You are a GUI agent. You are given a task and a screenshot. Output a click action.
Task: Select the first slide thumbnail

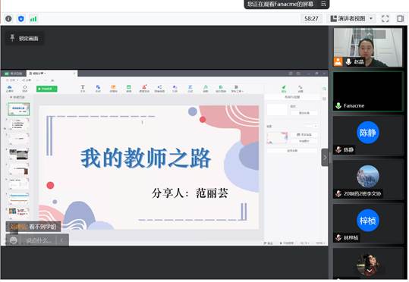click(19, 109)
